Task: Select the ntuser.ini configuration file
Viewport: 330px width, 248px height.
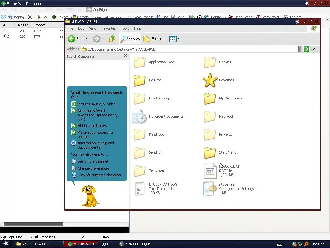Action: tap(228, 189)
